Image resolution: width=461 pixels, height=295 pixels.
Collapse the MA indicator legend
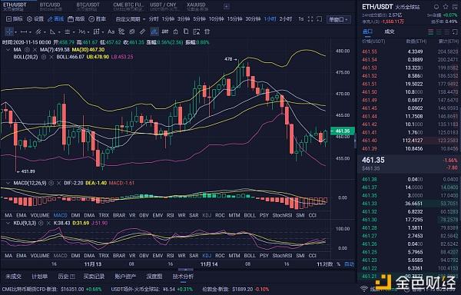point(8,50)
